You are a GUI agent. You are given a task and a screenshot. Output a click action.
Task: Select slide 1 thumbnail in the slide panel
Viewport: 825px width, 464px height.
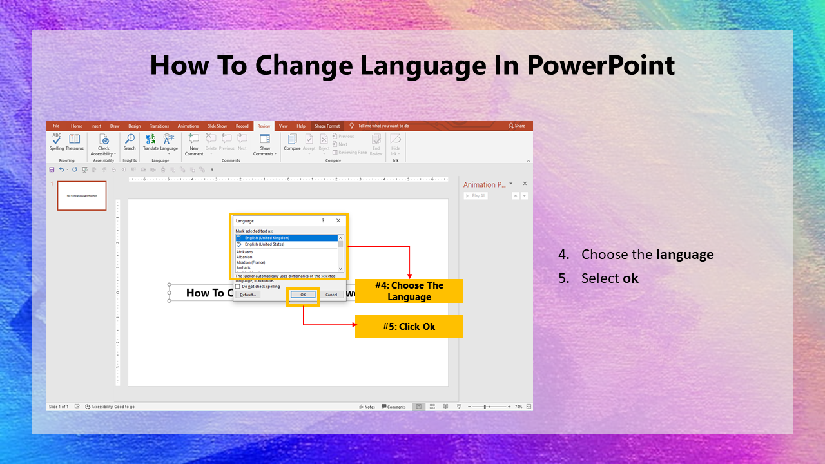(x=82, y=196)
